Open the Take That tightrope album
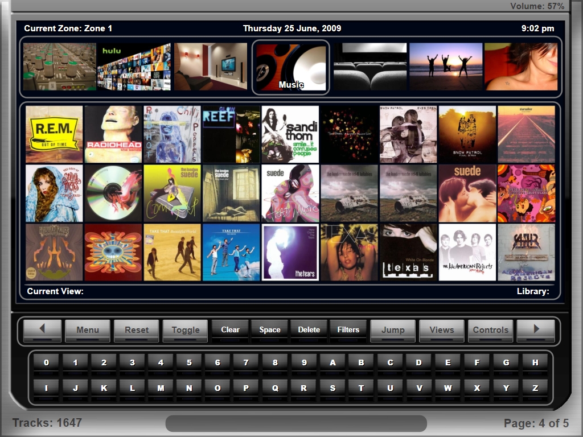Viewport: 583px width, 437px height. [231, 252]
